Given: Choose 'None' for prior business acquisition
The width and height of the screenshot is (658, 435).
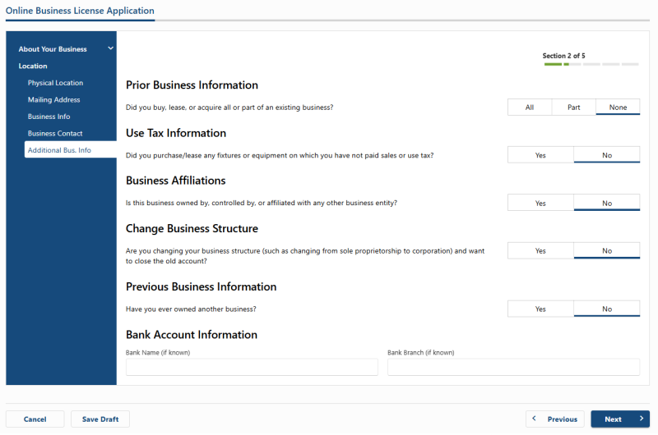Looking at the screenshot, I should 618,108.
